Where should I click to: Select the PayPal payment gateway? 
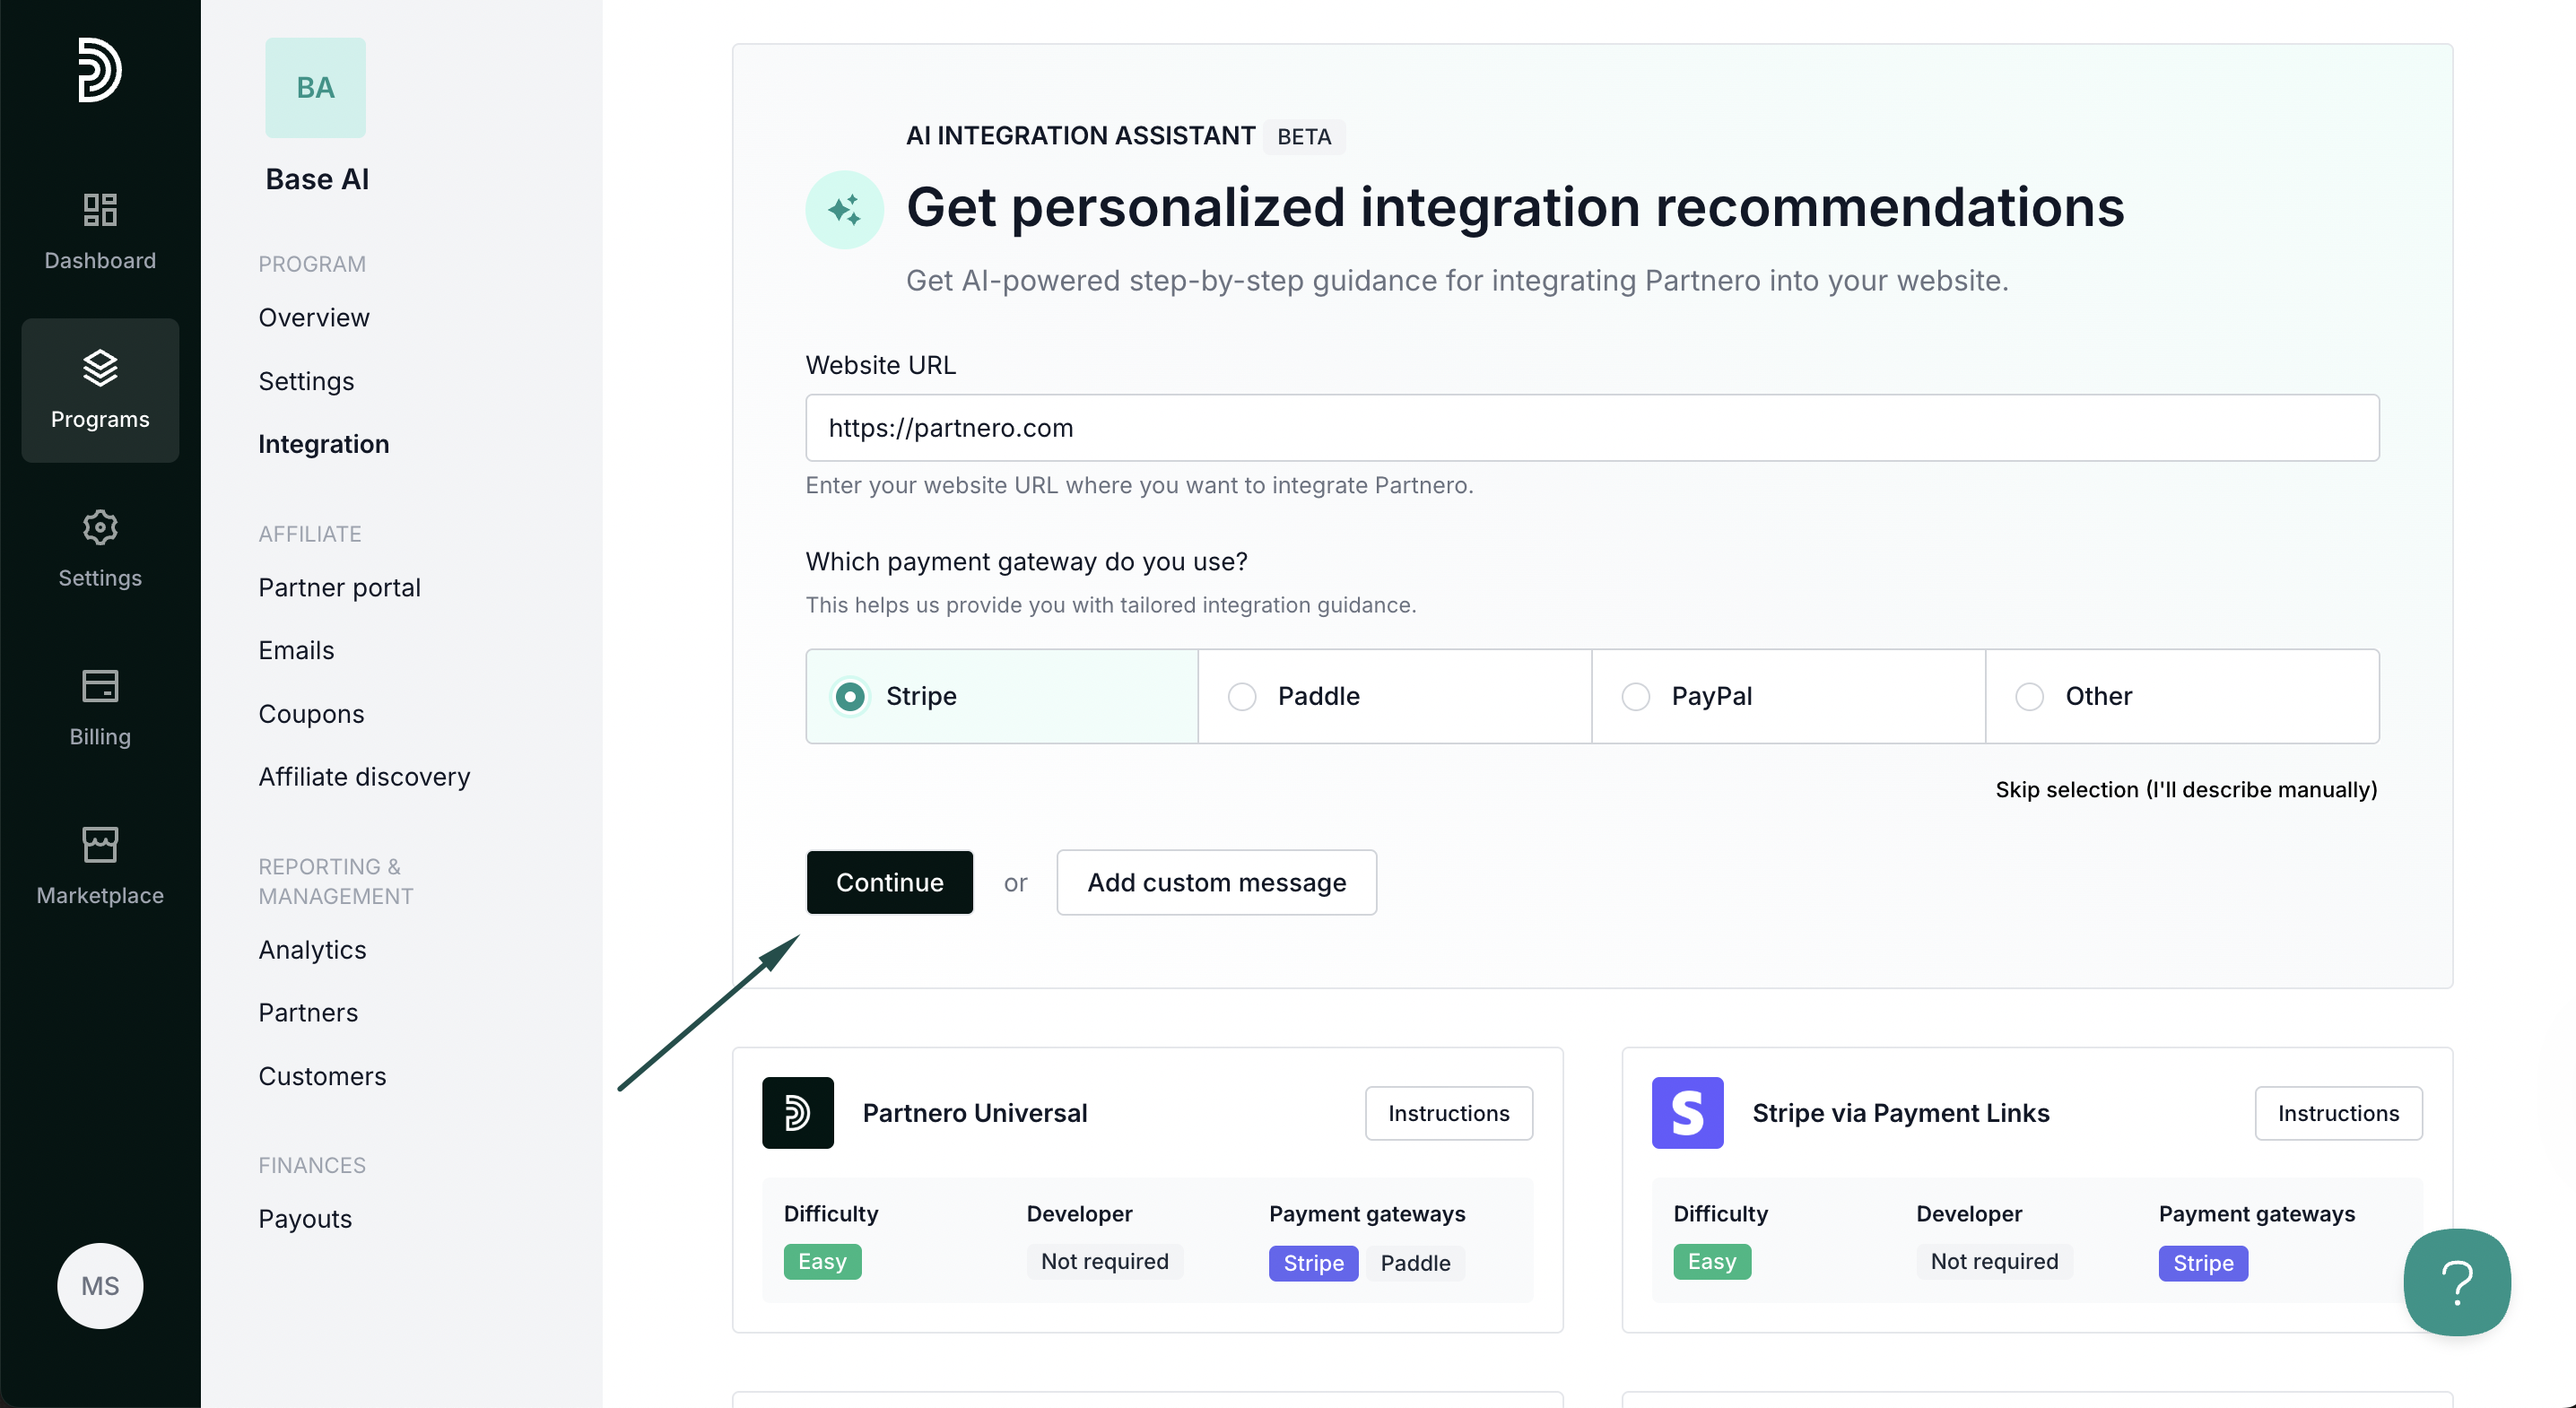(1788, 696)
